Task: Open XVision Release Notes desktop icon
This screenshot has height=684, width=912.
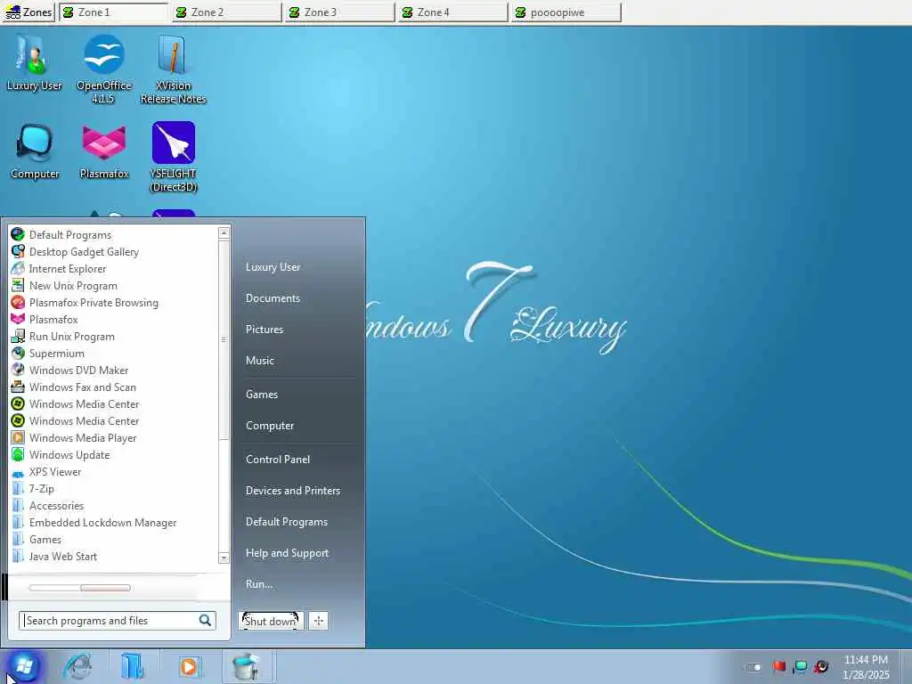Action: point(173,69)
